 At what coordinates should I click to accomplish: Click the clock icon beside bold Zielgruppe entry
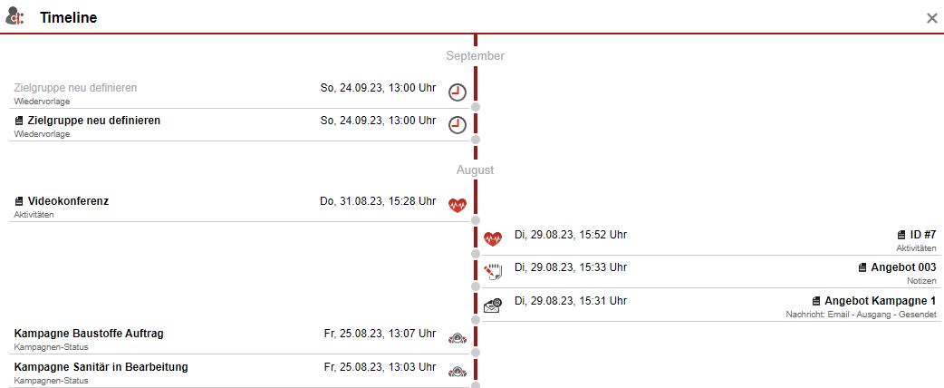point(458,125)
